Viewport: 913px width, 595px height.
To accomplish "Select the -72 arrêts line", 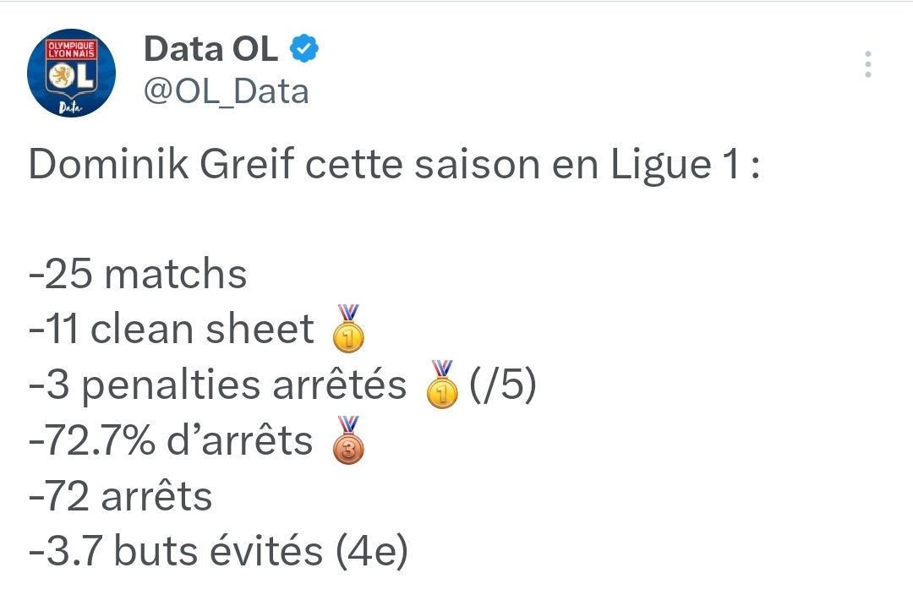I will pyautogui.click(x=121, y=496).
